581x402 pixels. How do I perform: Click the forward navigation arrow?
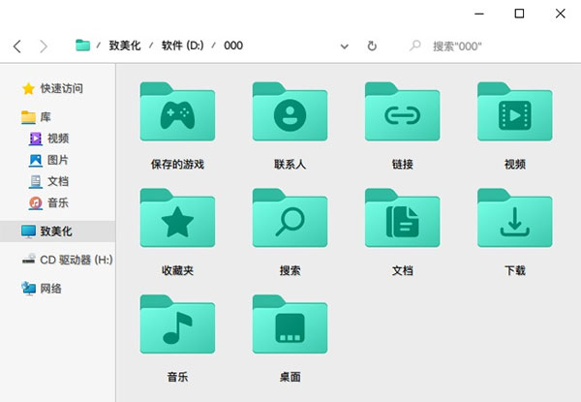pyautogui.click(x=44, y=46)
